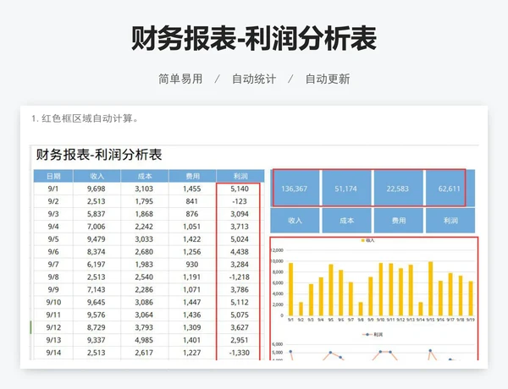Select the 日期 column header
The image size is (508, 389).
tap(53, 176)
